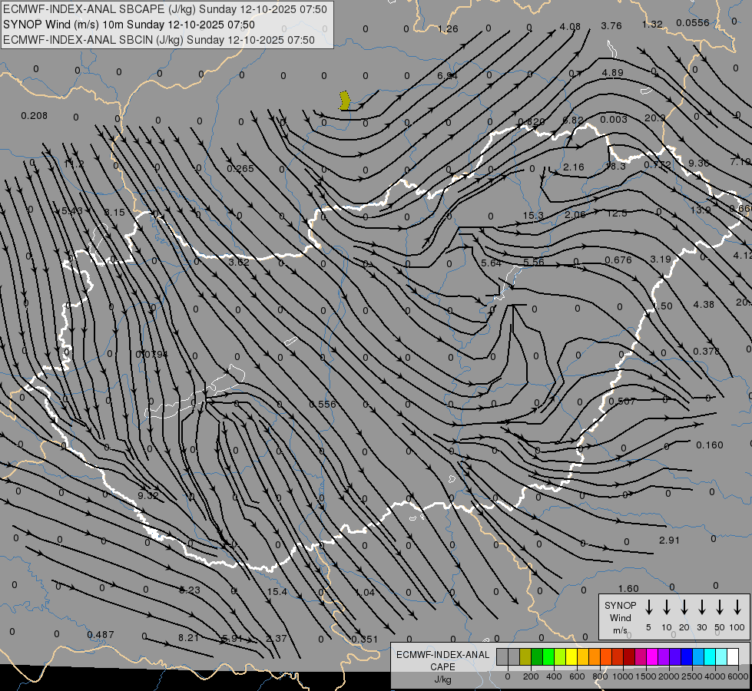
Task: Click the 30 m/s wind arrow in legend
Action: pos(702,607)
